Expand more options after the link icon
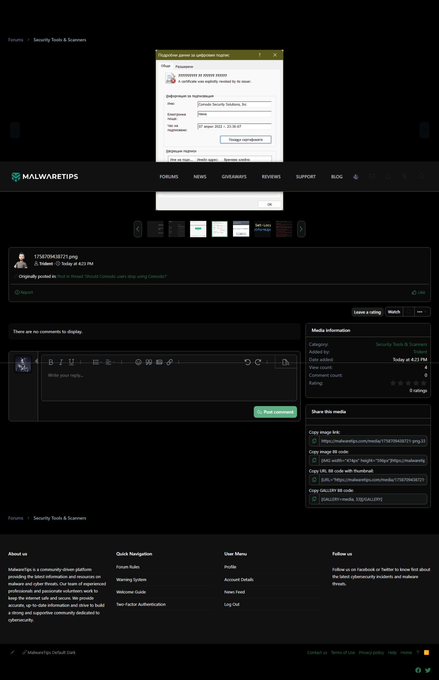439x680 pixels. (x=179, y=362)
